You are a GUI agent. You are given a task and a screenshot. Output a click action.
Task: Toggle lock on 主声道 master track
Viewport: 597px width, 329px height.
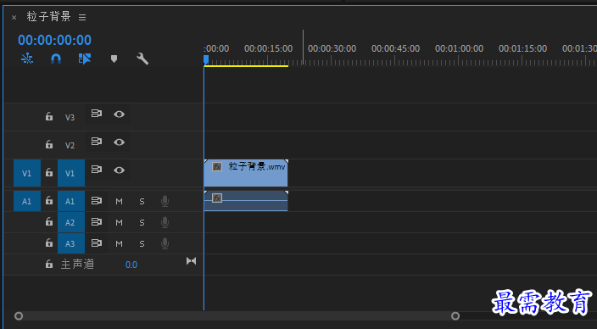(x=49, y=264)
